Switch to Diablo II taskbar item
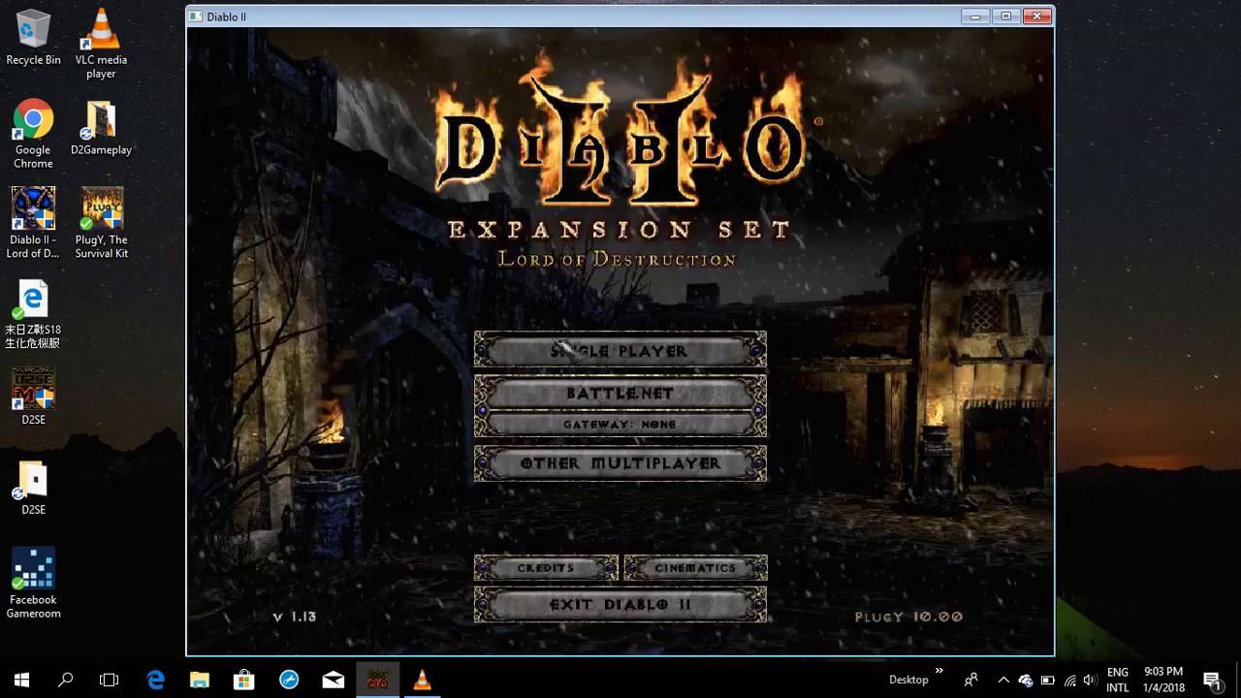The width and height of the screenshot is (1241, 698). click(377, 680)
